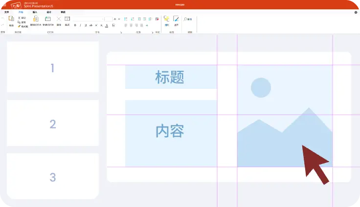Toggle Underline formatting
Viewport: 360px width, 207px height.
[86, 25]
